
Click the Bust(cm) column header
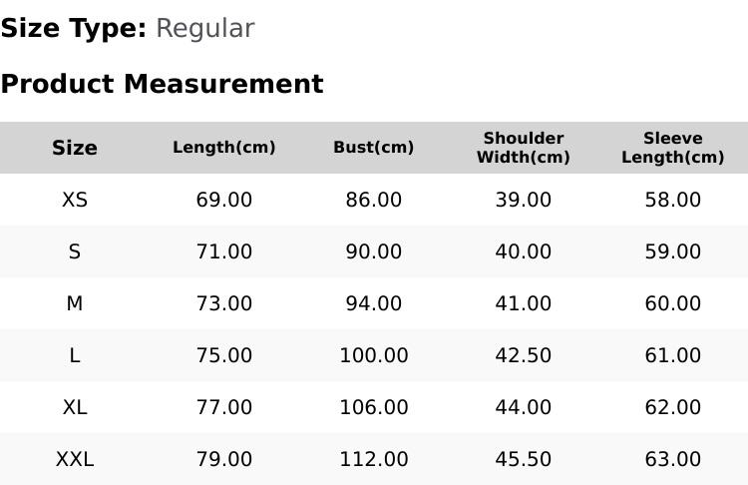point(374,148)
